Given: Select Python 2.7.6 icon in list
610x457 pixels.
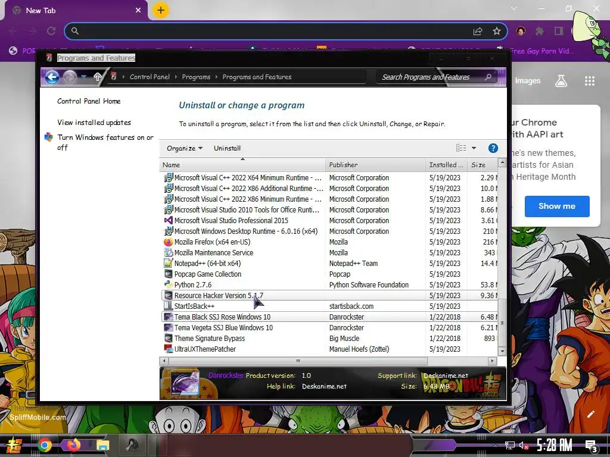Looking at the screenshot, I should tap(168, 284).
